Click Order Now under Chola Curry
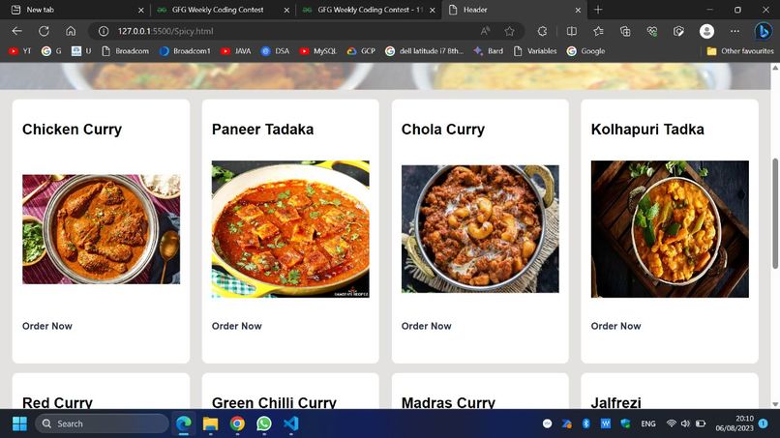780x438 pixels. click(x=427, y=326)
